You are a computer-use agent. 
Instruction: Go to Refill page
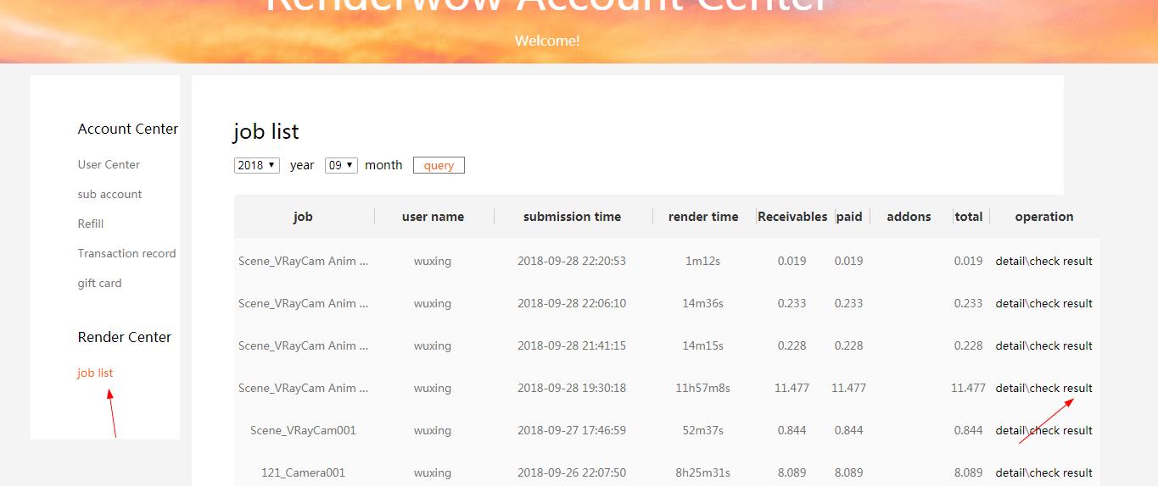[91, 224]
